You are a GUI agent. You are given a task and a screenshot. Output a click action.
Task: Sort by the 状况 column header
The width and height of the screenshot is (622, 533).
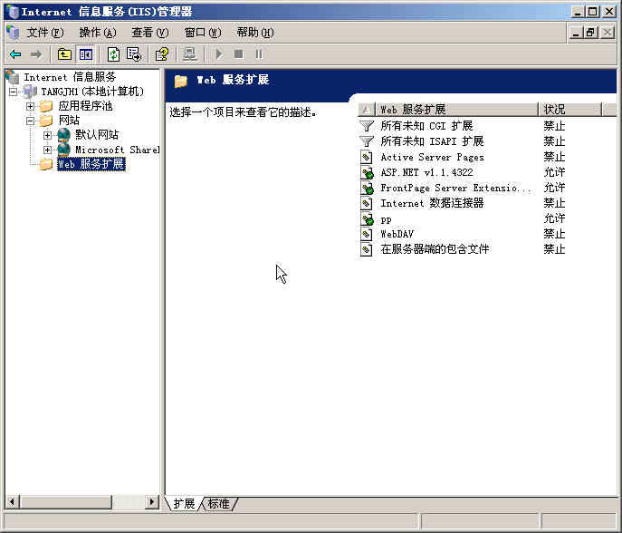(569, 110)
